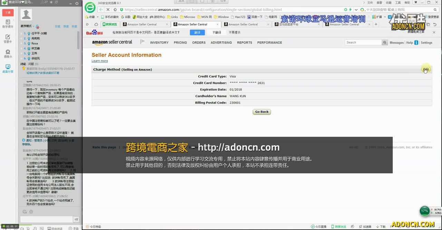Tick the checkbox for 余枝凤

(22, 59)
